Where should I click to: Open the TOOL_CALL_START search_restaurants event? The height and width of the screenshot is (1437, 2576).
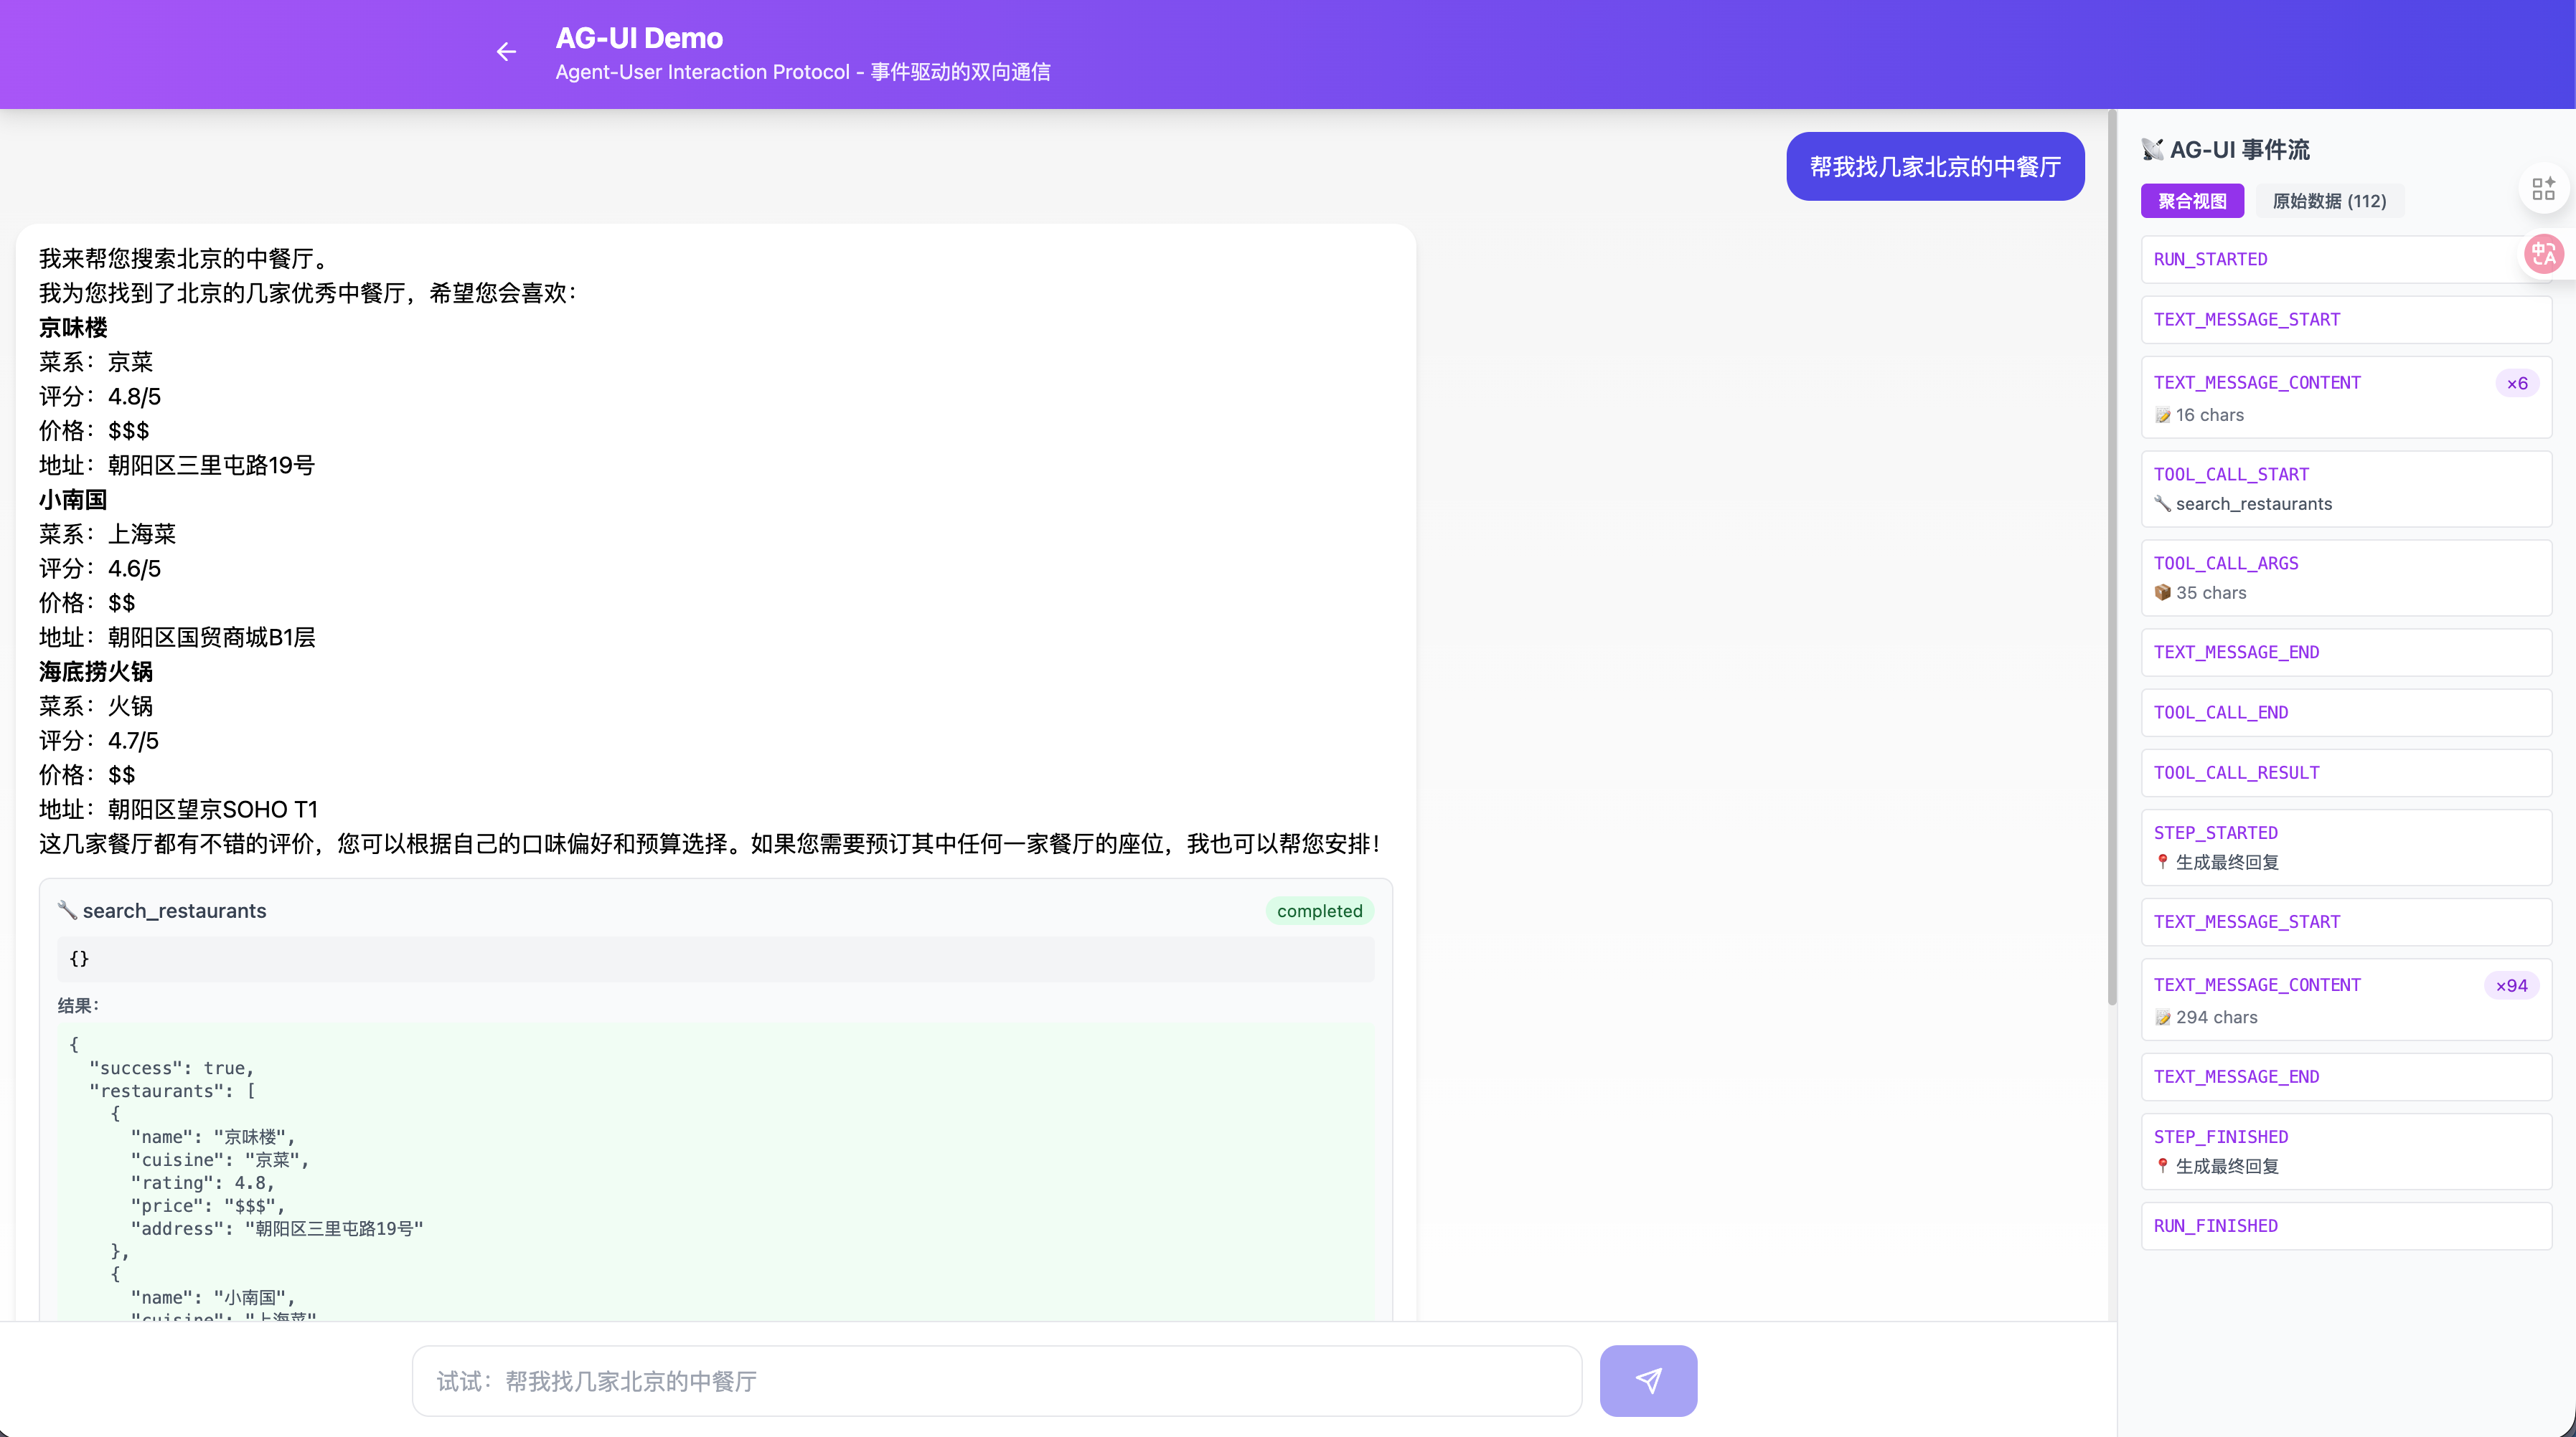click(x=2346, y=488)
